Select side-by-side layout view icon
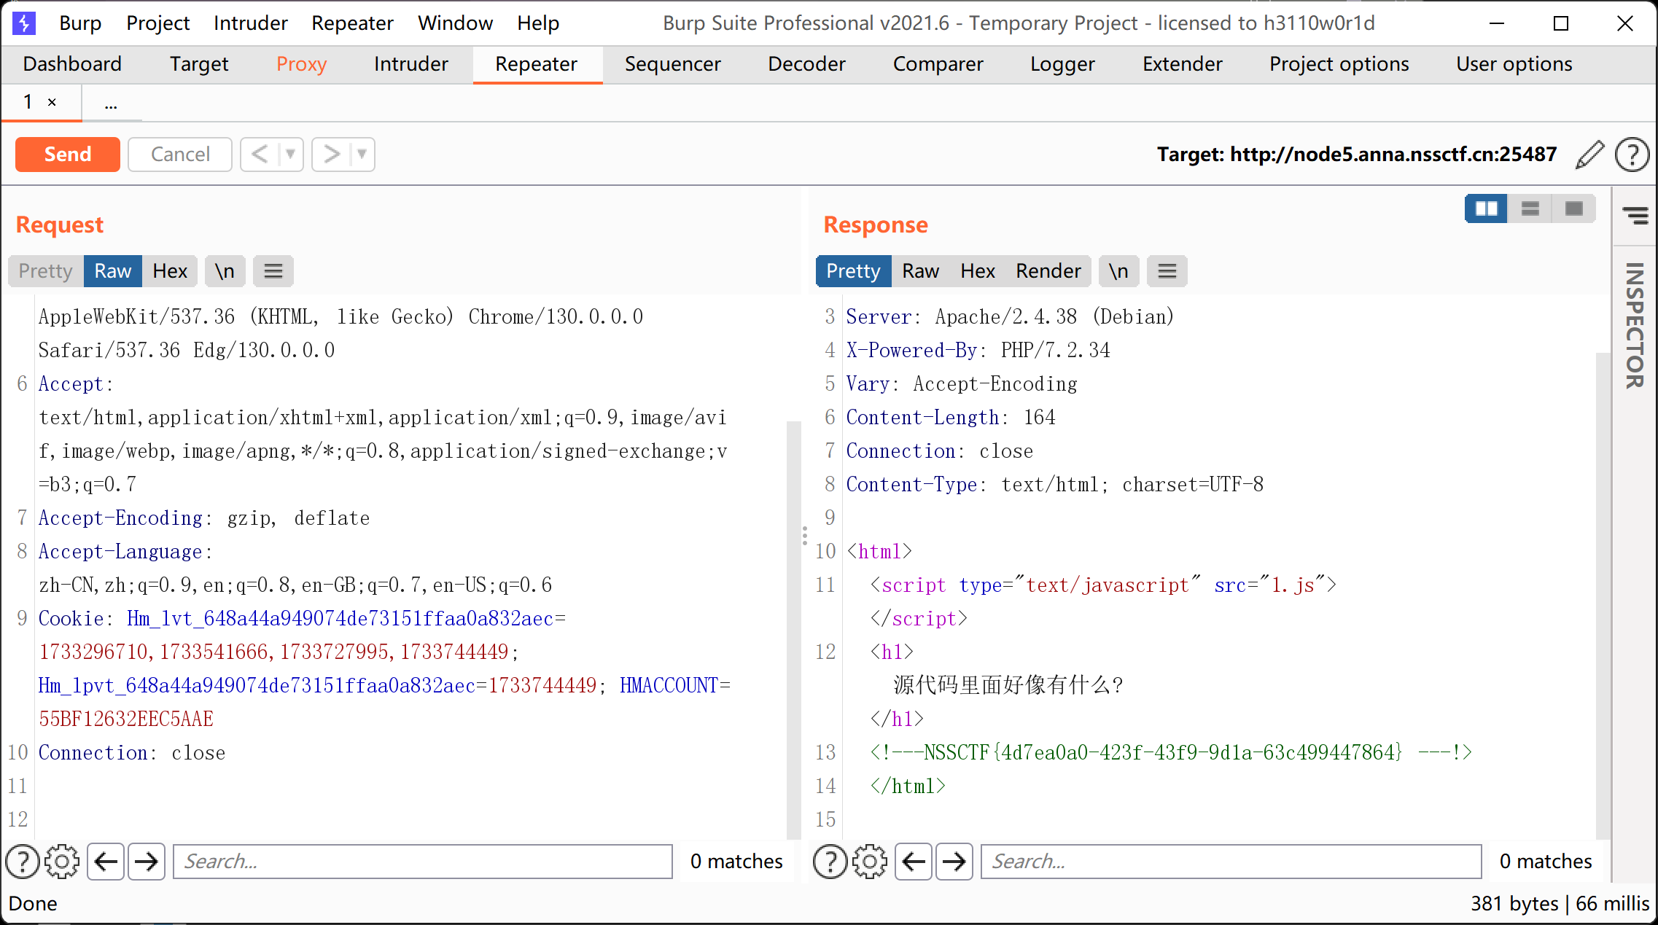1658x925 pixels. [x=1486, y=209]
